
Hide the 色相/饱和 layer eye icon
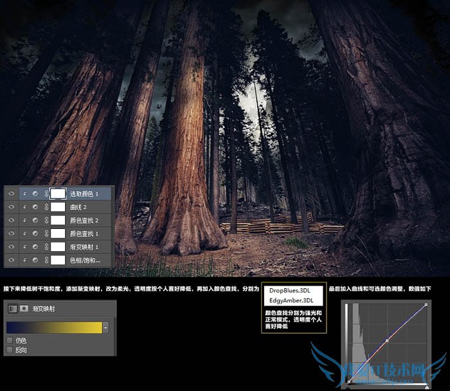coord(11,260)
